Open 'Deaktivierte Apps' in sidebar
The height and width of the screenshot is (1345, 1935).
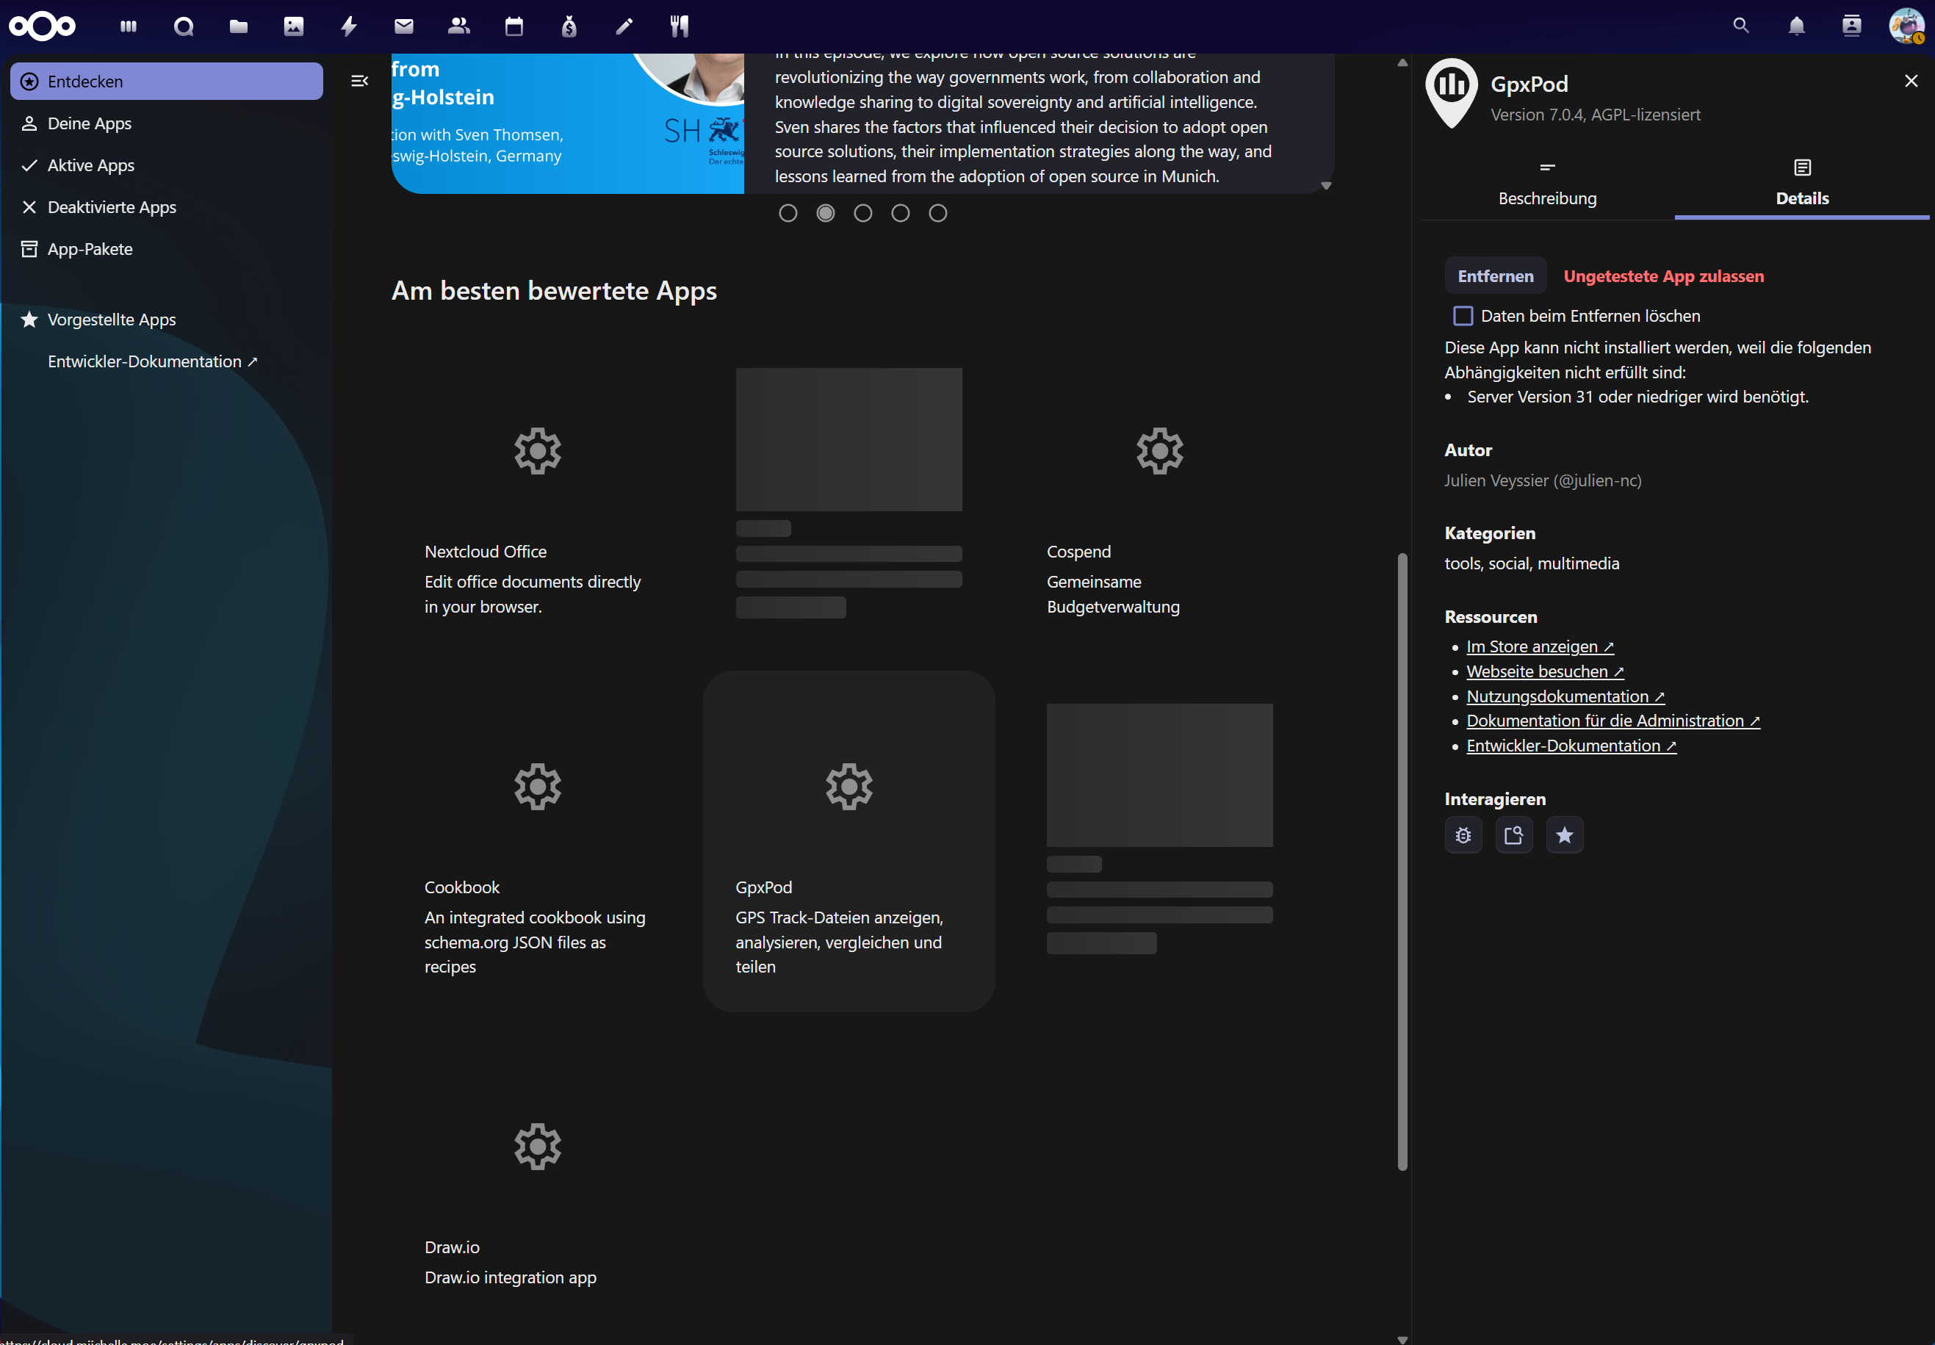(x=111, y=207)
